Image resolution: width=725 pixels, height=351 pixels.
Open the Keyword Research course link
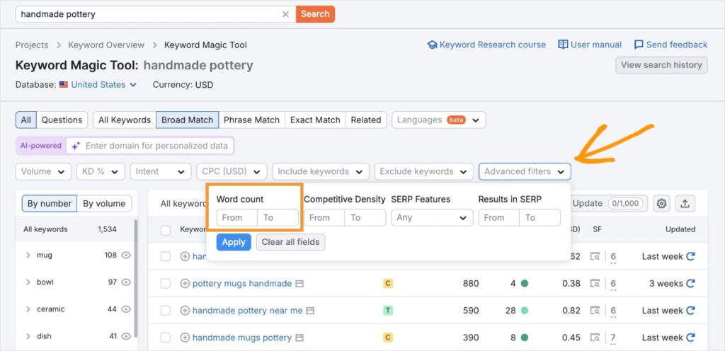pyautogui.click(x=486, y=45)
